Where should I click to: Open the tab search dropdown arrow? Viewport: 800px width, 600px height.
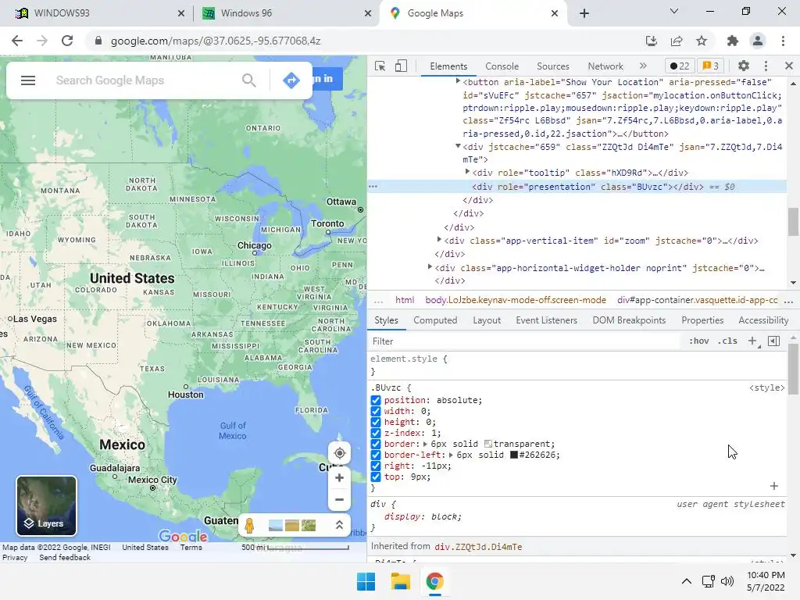674,11
